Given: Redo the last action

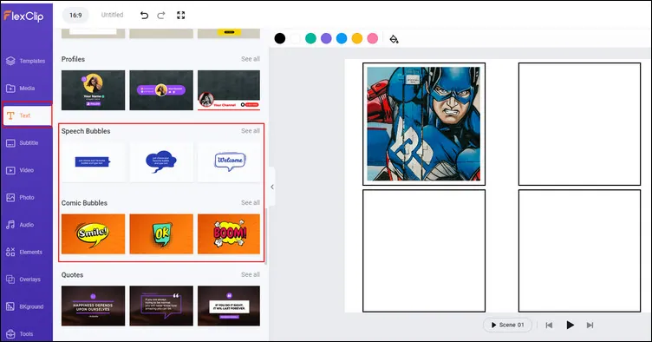Looking at the screenshot, I should [x=161, y=16].
